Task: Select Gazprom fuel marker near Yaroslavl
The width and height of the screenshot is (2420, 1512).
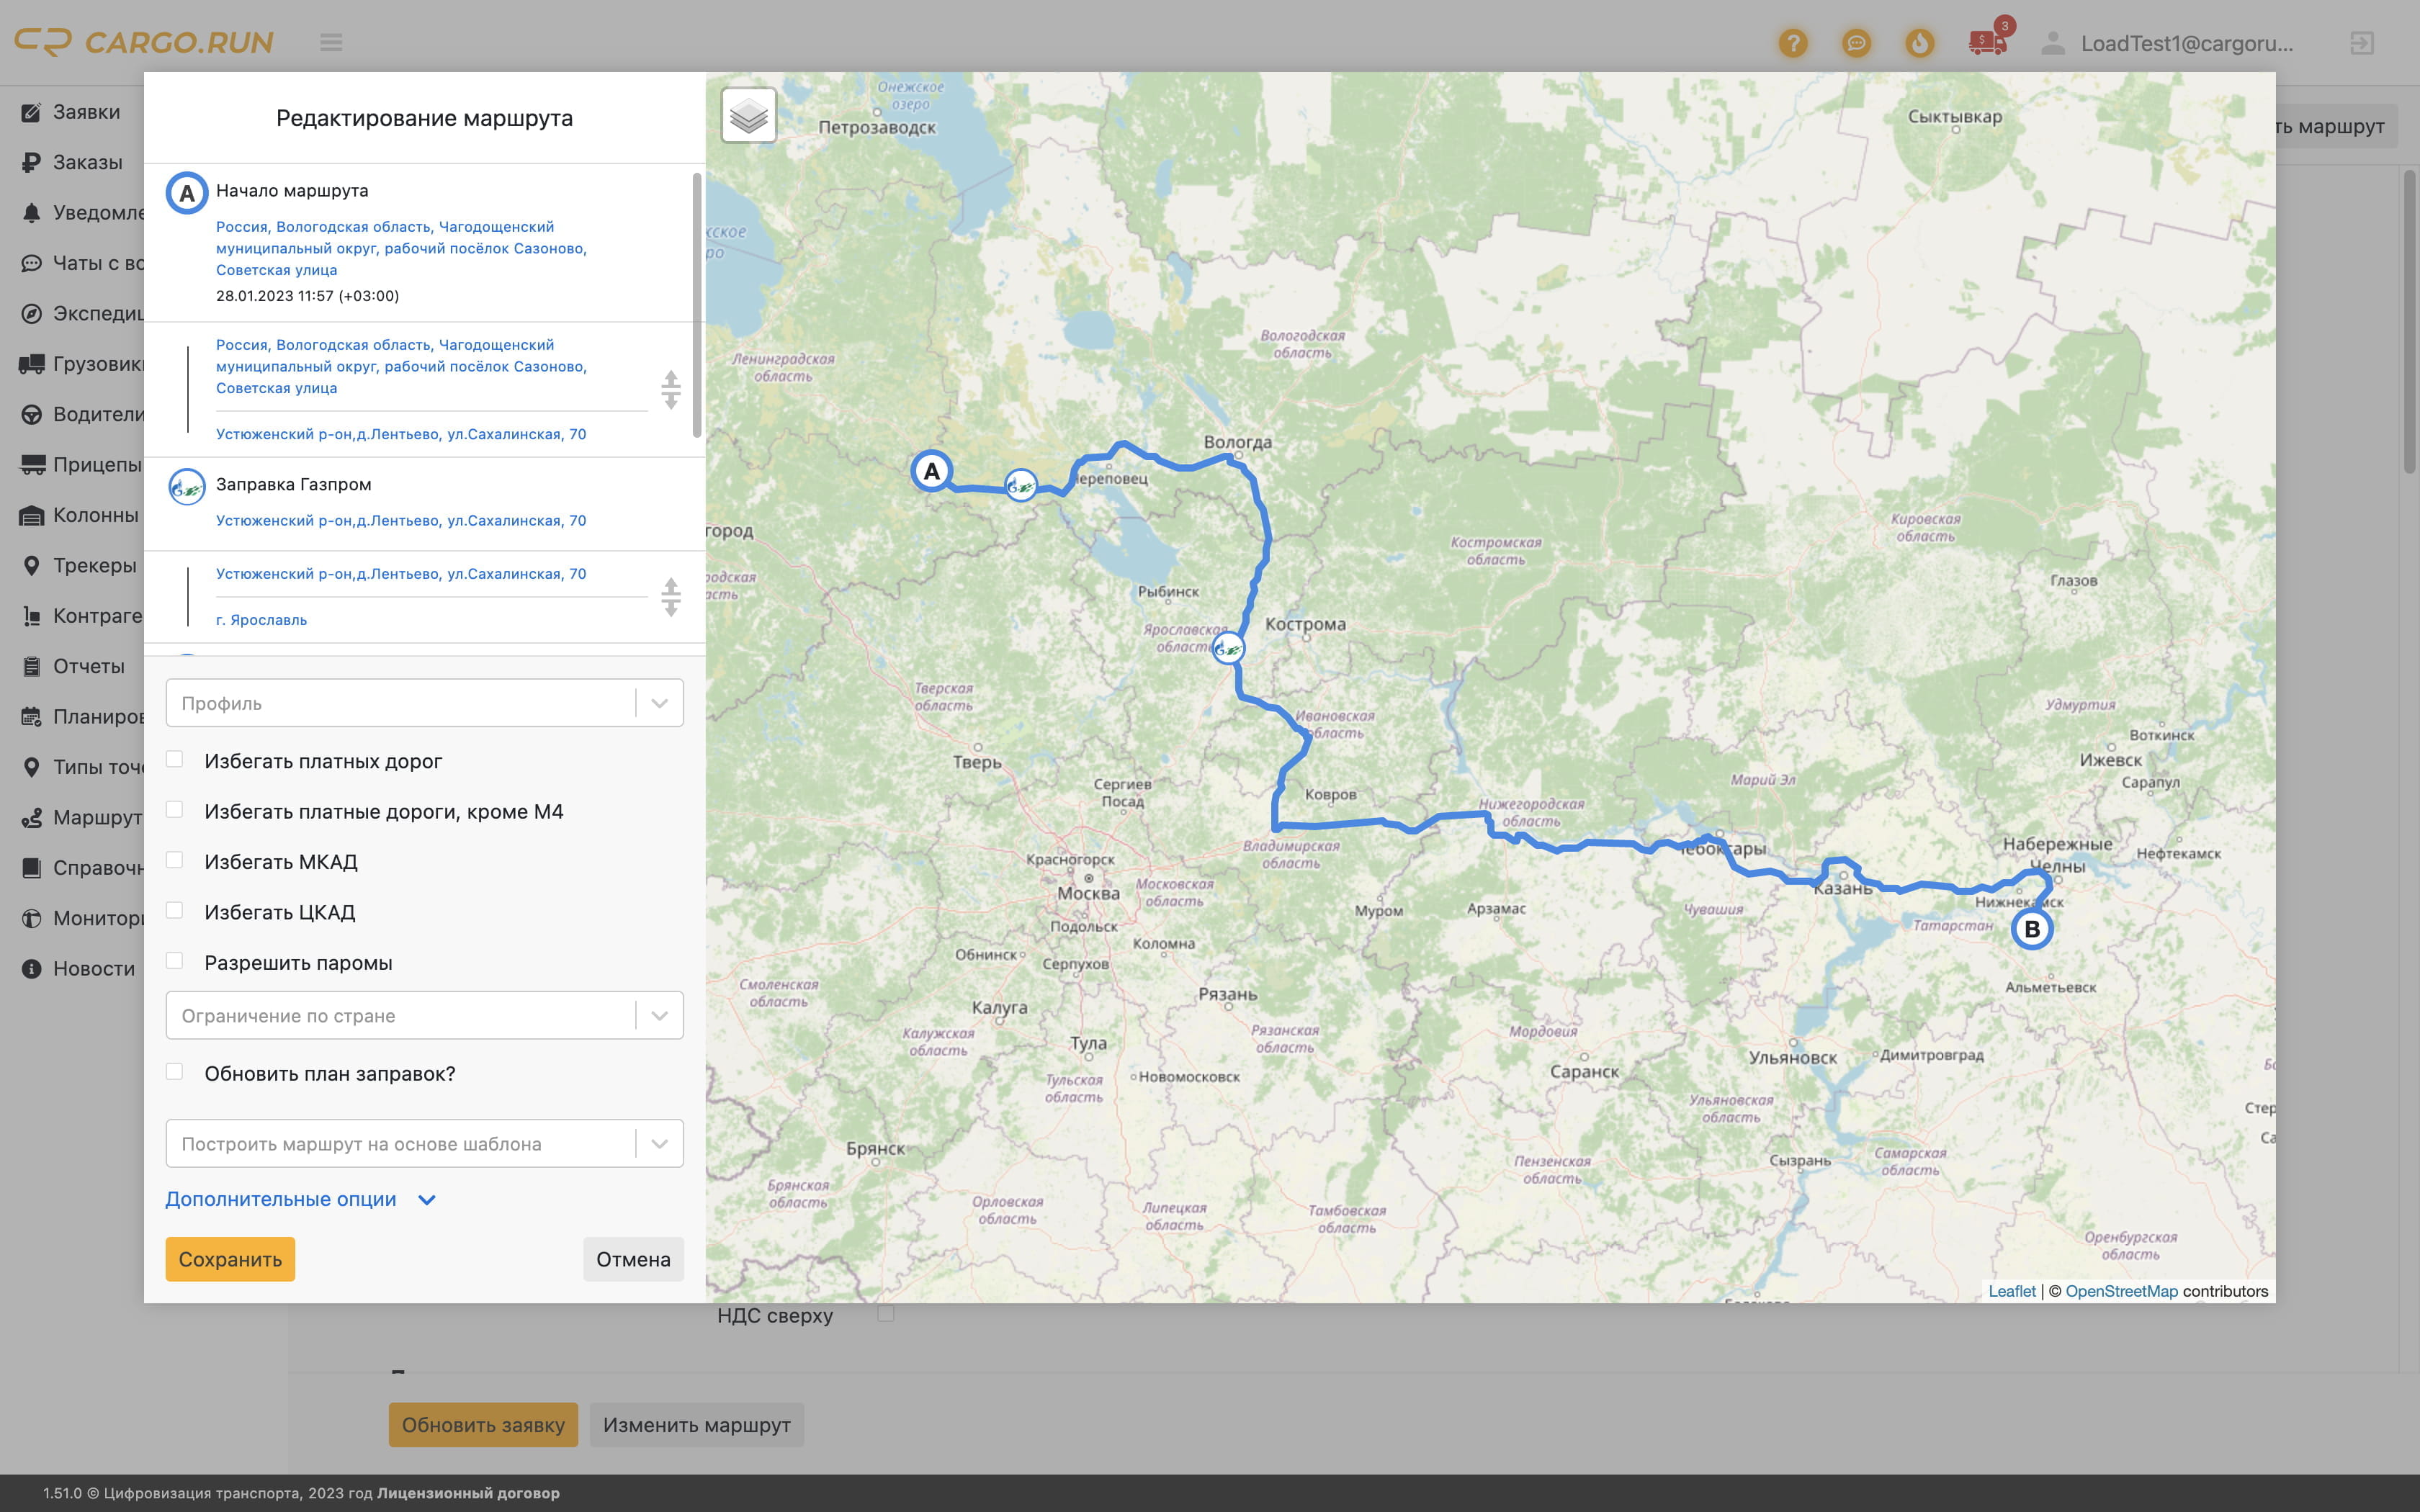Action: 1228,649
